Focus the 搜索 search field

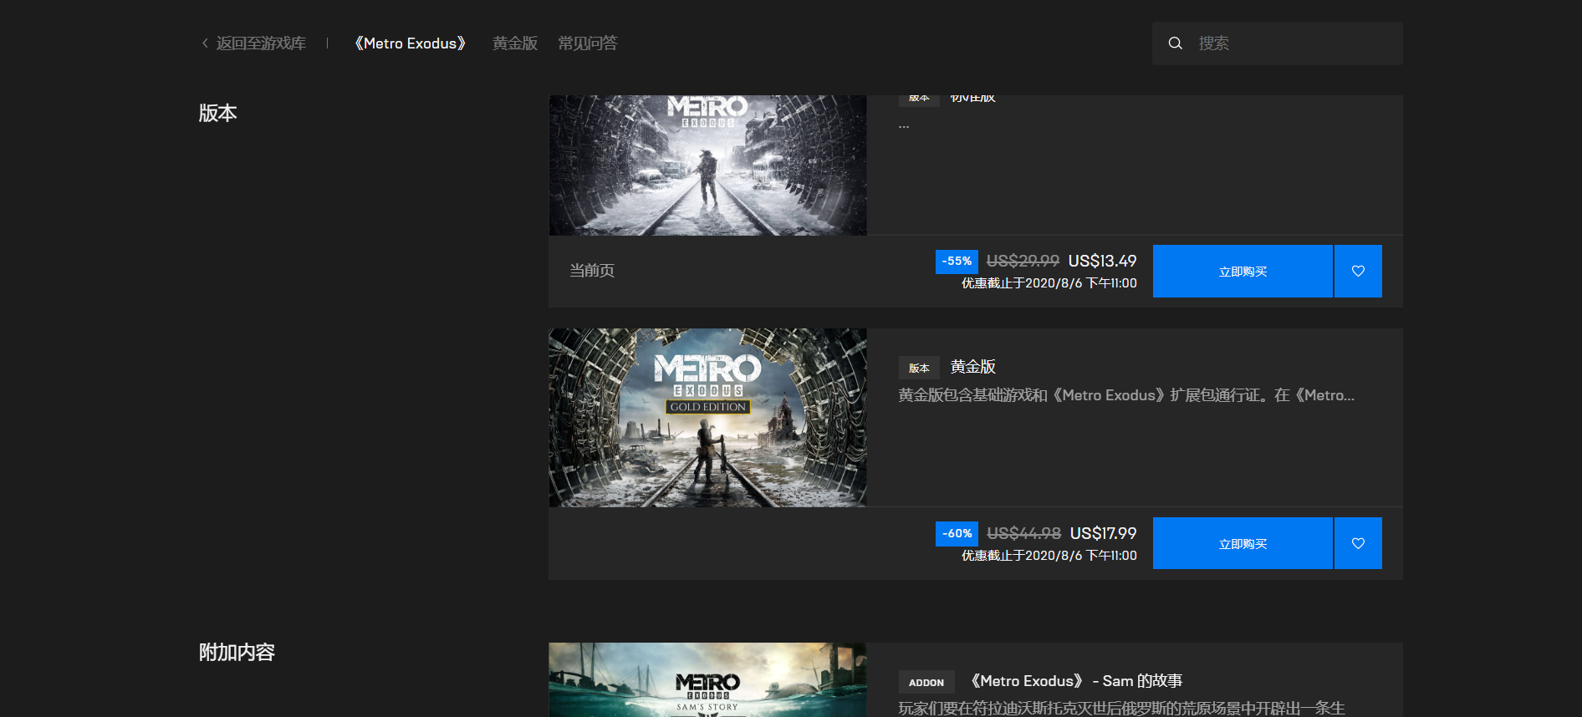tap(1278, 43)
